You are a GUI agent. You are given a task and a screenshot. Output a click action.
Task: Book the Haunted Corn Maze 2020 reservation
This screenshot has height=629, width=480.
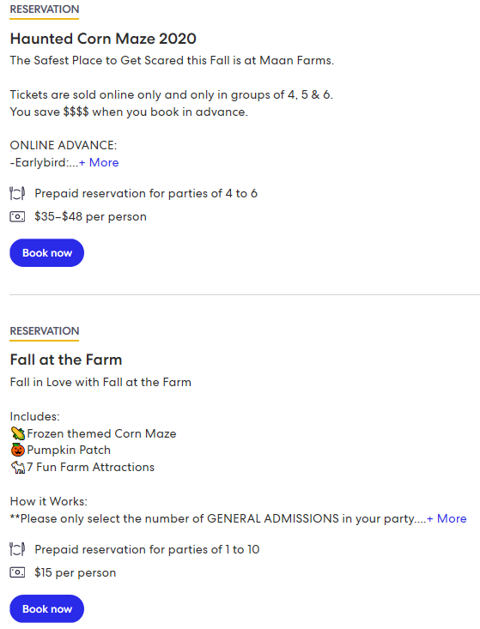pos(47,253)
